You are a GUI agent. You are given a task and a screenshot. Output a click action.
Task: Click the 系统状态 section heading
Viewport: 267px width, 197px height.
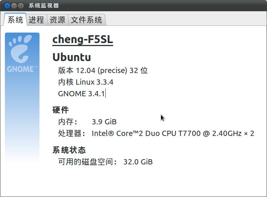[x=69, y=150]
